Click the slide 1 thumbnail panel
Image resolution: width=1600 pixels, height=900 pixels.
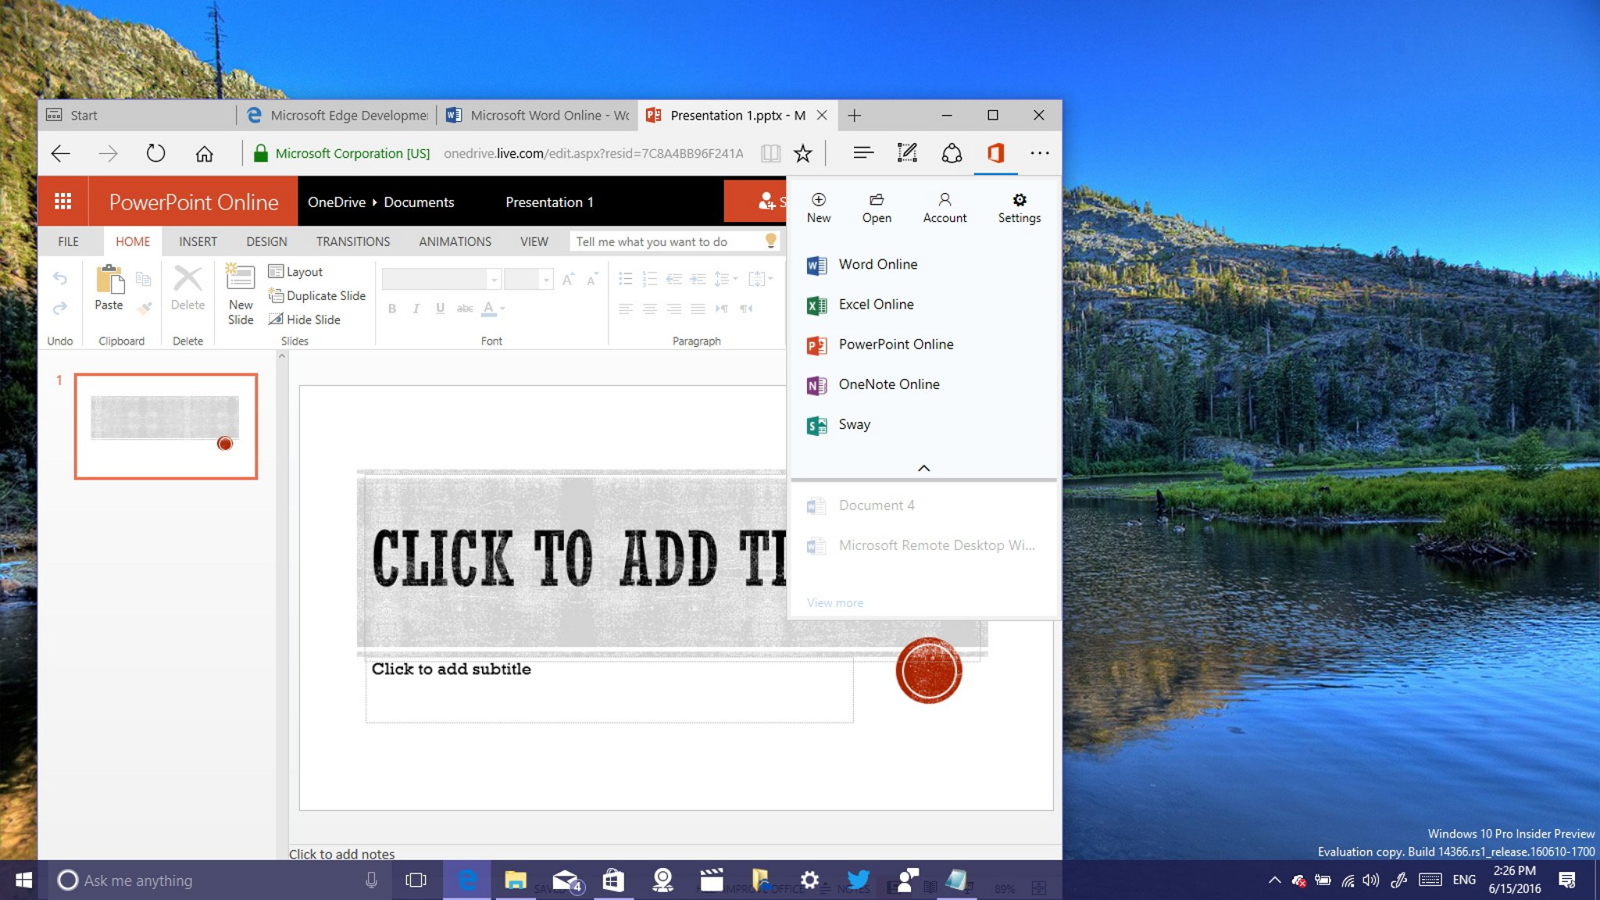pyautogui.click(x=166, y=425)
